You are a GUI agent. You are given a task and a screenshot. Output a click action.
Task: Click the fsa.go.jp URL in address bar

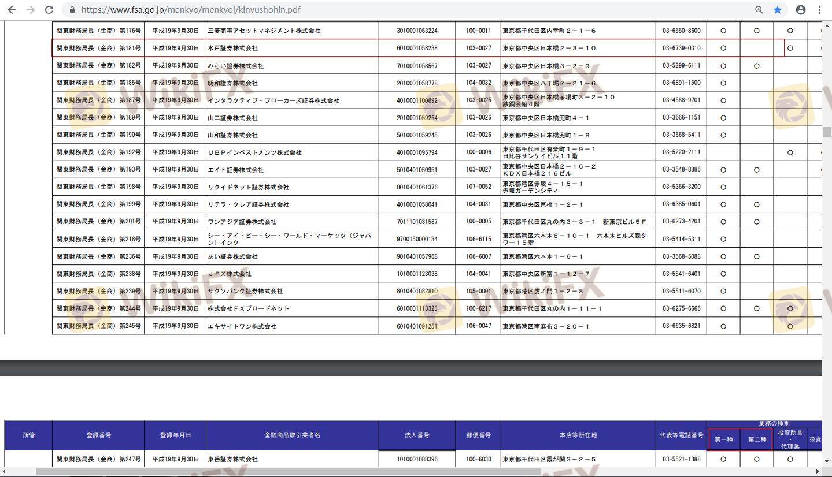[x=191, y=10]
